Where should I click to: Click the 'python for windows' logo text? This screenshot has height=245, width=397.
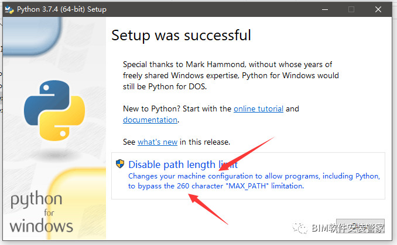pos(41,211)
